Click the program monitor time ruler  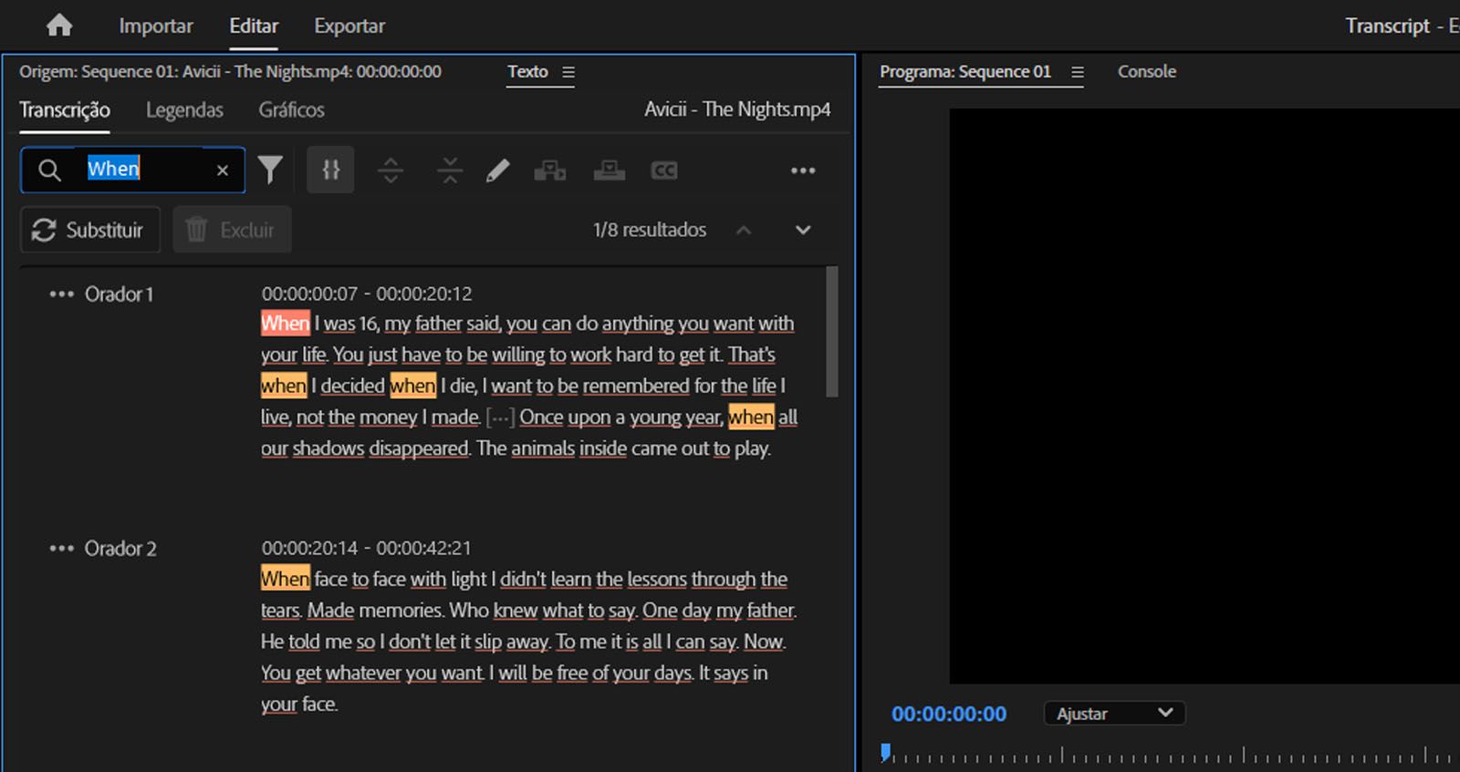(1170, 755)
